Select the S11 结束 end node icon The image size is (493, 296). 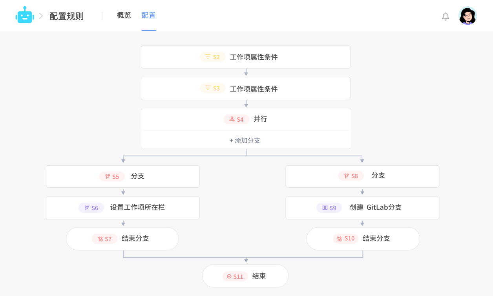point(228,276)
